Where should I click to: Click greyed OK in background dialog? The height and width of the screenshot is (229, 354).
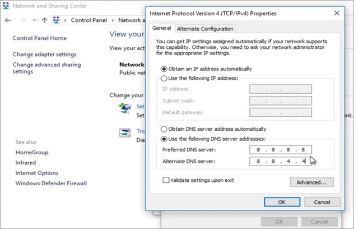279,222
